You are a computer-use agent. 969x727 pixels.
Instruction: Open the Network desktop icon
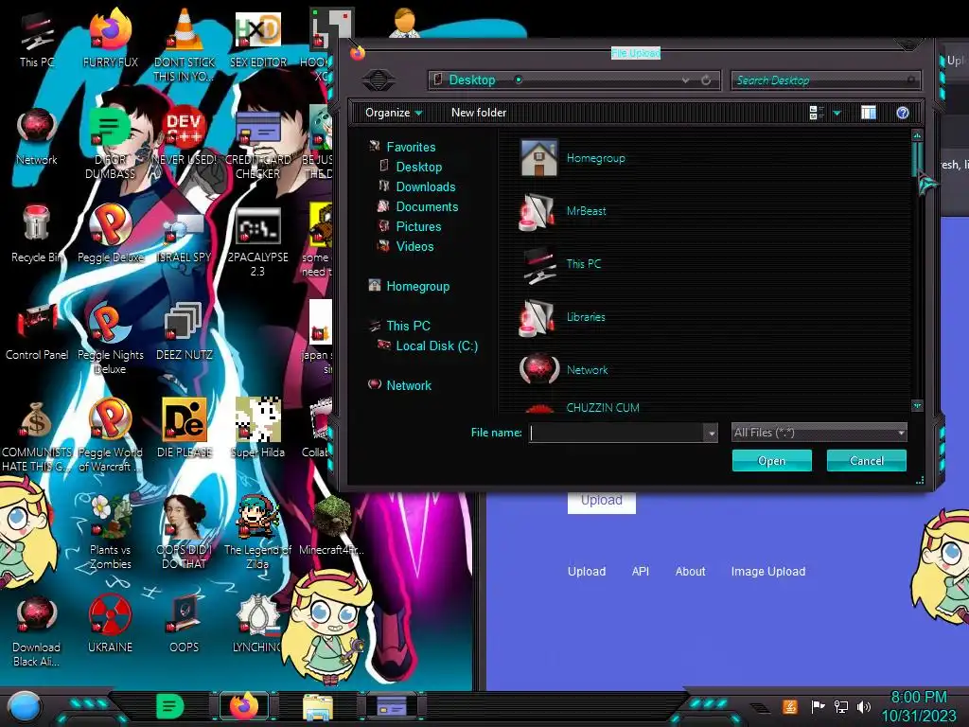coord(37,136)
